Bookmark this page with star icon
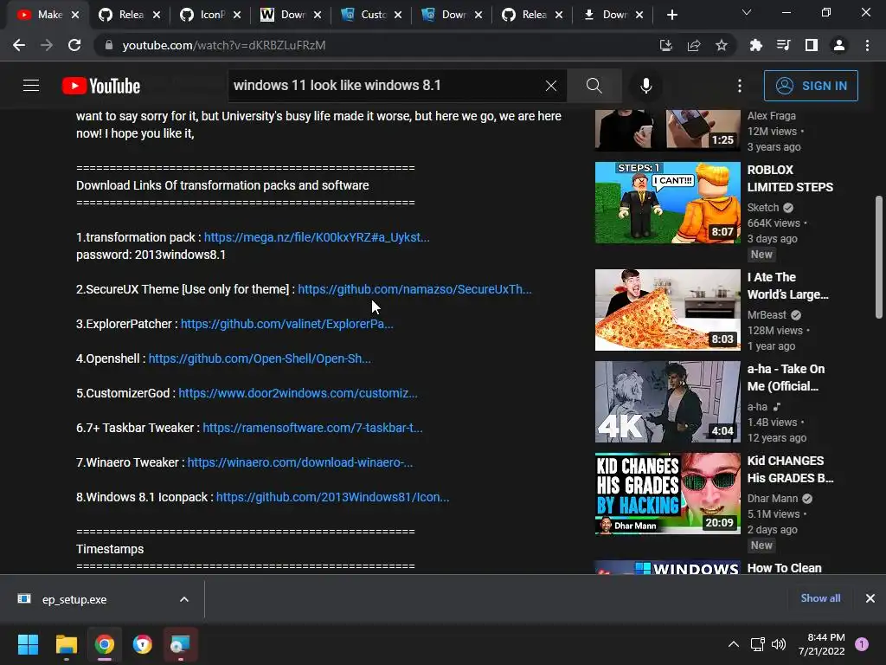Viewport: 886px width, 665px height. pos(722,45)
